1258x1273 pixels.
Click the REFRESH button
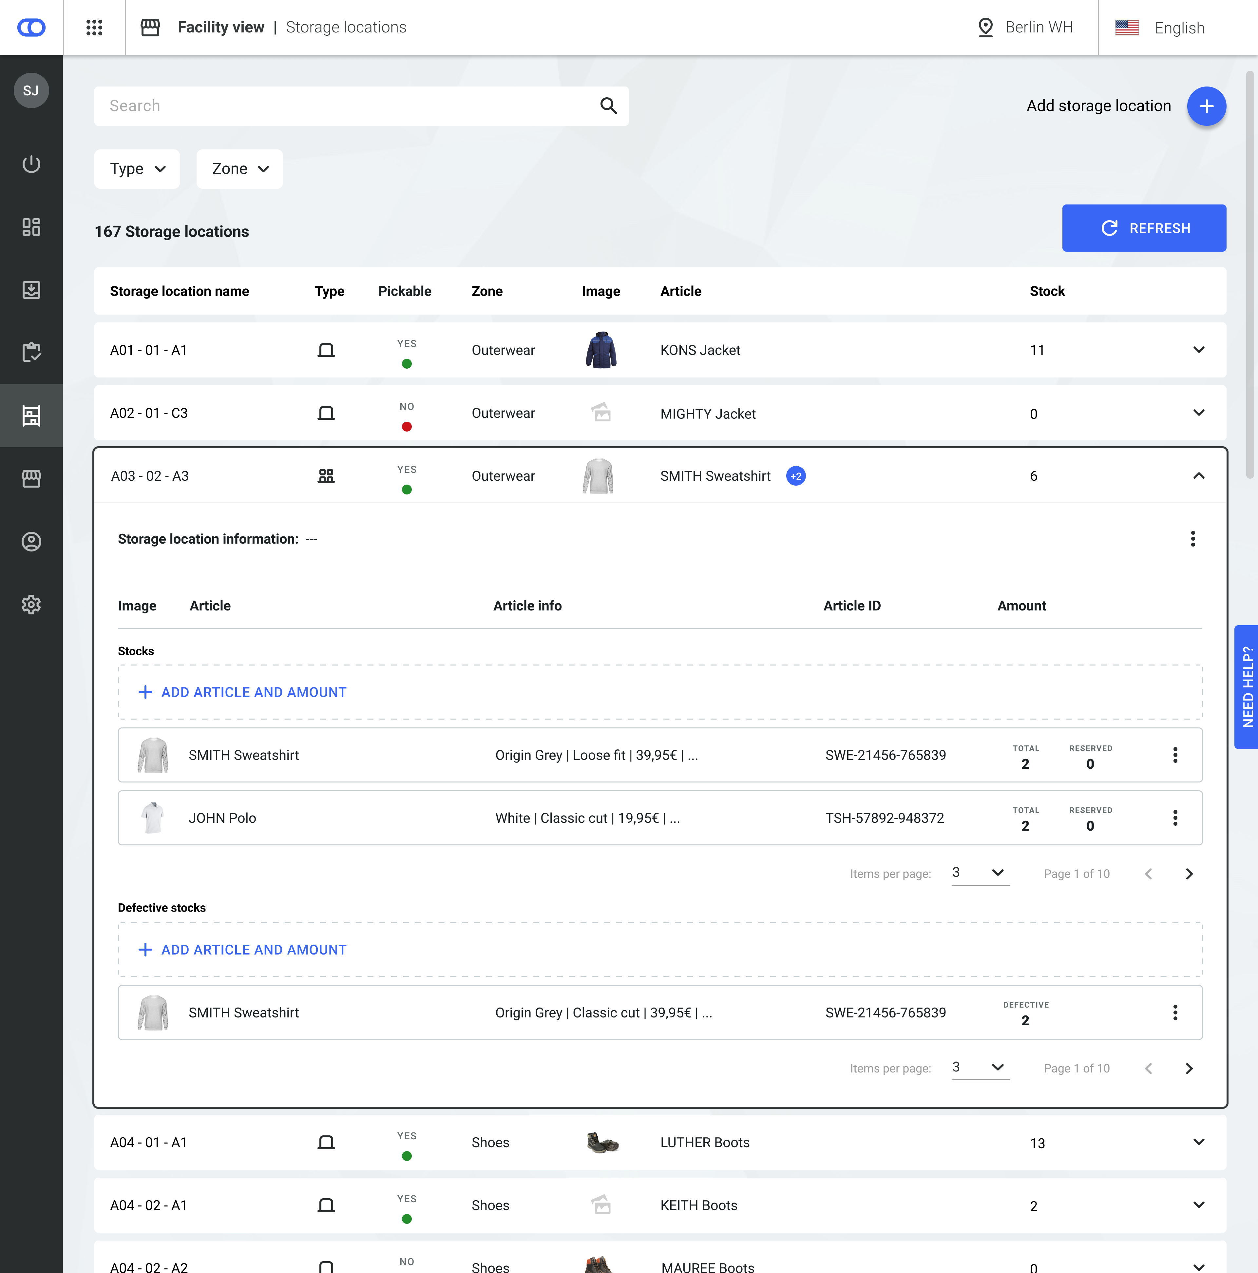(1143, 228)
